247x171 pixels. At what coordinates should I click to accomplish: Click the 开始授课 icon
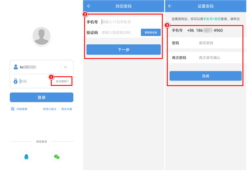pyautogui.click(x=13, y=109)
